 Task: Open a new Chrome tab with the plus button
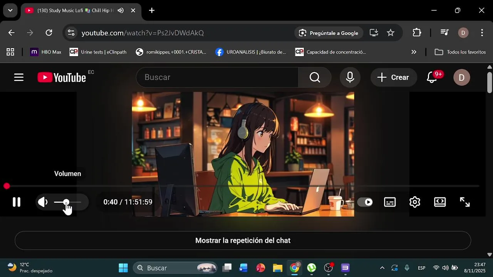(152, 10)
